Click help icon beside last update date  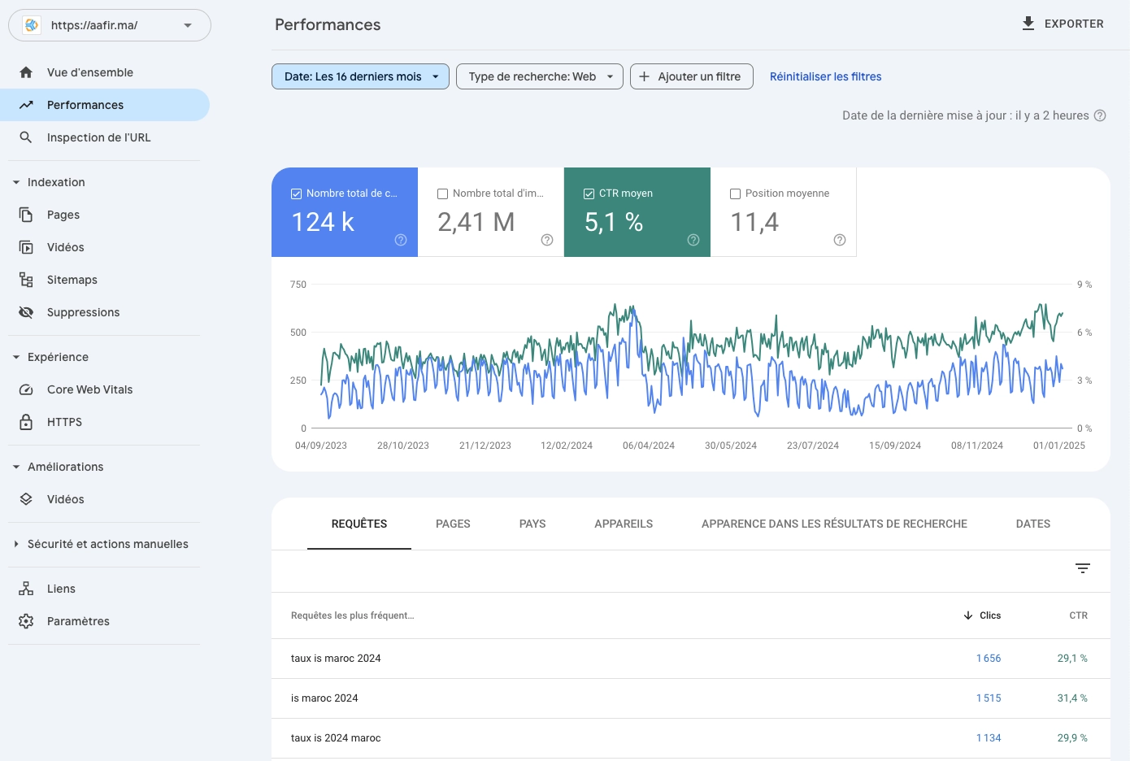point(1100,115)
